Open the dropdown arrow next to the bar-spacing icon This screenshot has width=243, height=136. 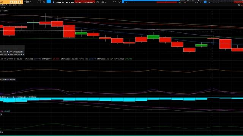[30, 2]
